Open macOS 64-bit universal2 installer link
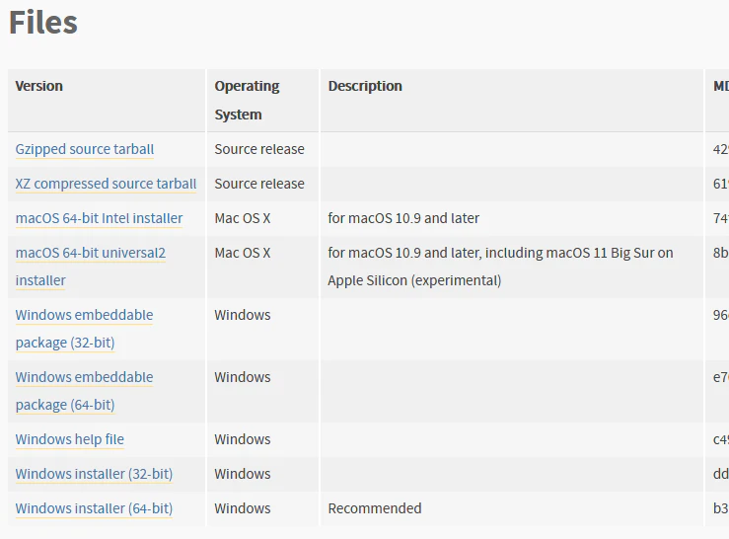 point(91,267)
